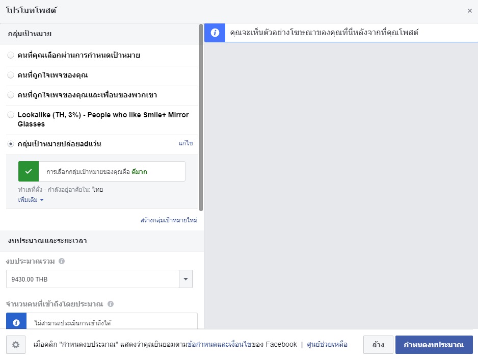Screen dimensions: 478x359
Task: Open the ศูนย์ช่วยเหลือ help center link
Action: 327,344
